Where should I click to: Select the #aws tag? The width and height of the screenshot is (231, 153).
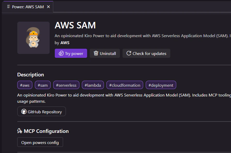[25, 85]
